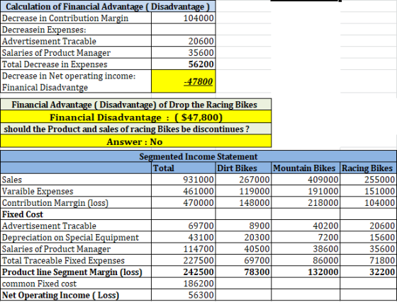The image size is (397, 302).
Task: Click the 'common Fixed cost' row label
Action: tap(76, 284)
